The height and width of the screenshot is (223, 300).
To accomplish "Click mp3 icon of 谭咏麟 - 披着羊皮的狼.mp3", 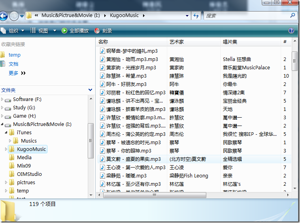I will 102,109.
